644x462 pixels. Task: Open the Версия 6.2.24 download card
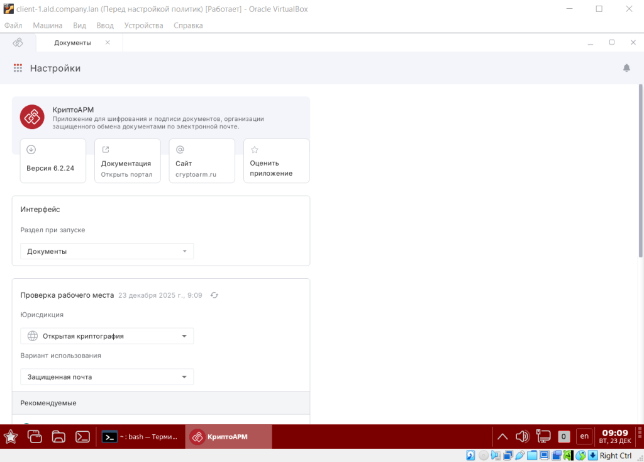(x=53, y=161)
